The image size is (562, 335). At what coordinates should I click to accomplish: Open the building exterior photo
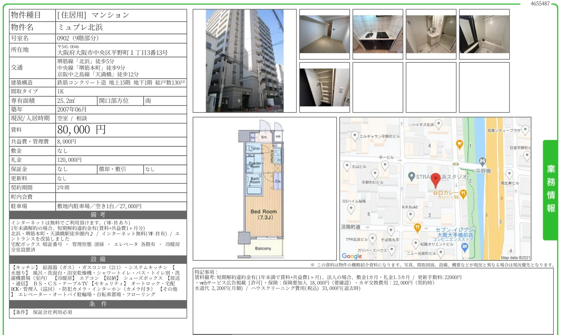pos(244,61)
